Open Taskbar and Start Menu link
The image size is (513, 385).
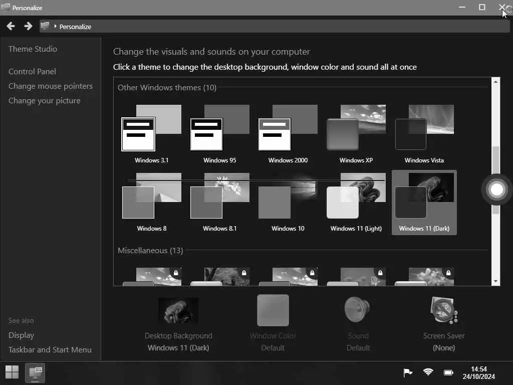click(50, 349)
